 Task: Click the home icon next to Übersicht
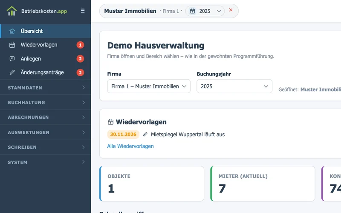12,31
